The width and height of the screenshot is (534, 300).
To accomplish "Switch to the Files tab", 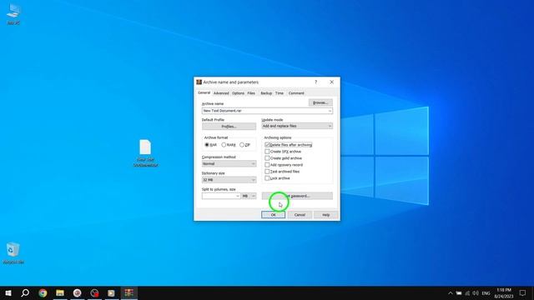I will (x=251, y=93).
